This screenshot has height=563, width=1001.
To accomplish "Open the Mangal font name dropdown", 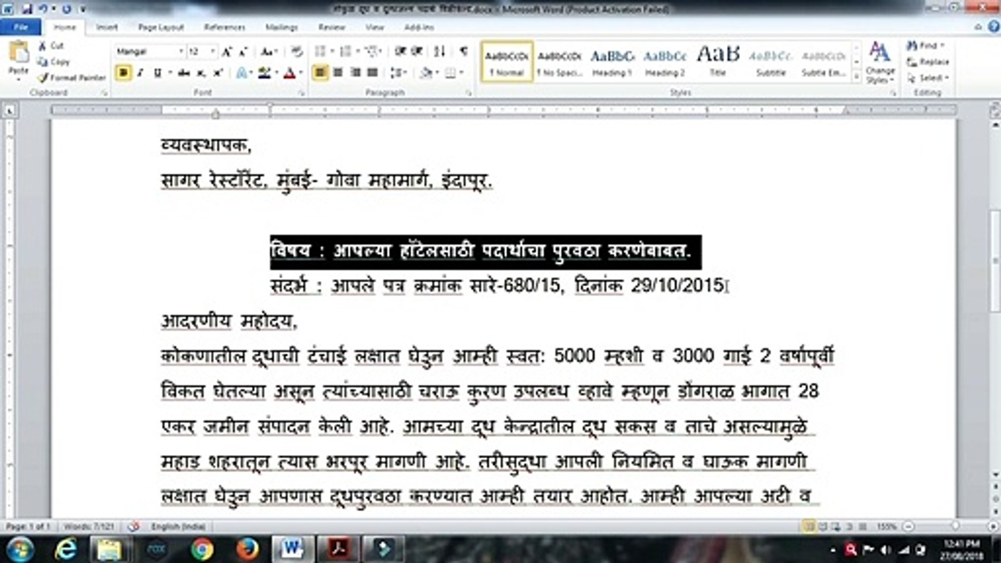I will coord(181,52).
